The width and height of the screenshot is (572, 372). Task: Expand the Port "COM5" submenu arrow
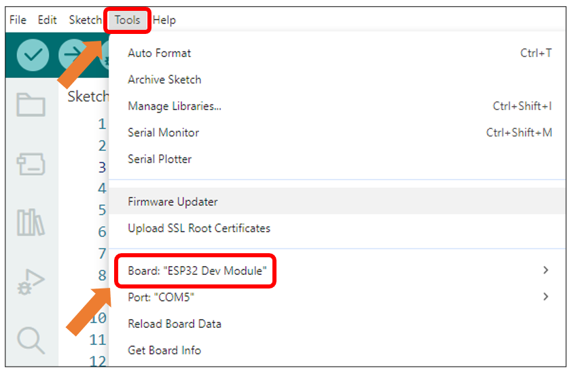pyautogui.click(x=546, y=297)
